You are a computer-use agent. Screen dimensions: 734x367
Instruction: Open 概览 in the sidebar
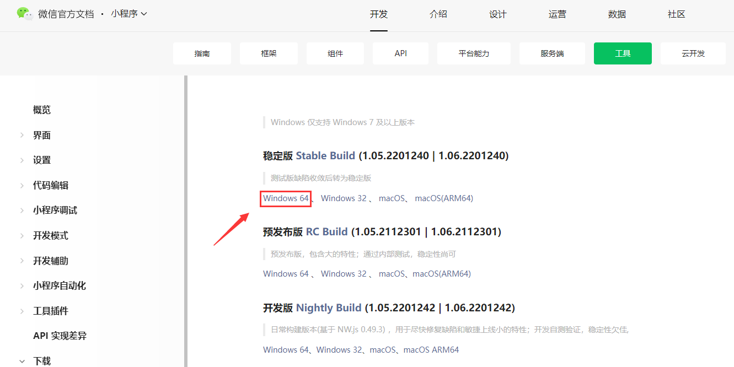pyautogui.click(x=42, y=110)
